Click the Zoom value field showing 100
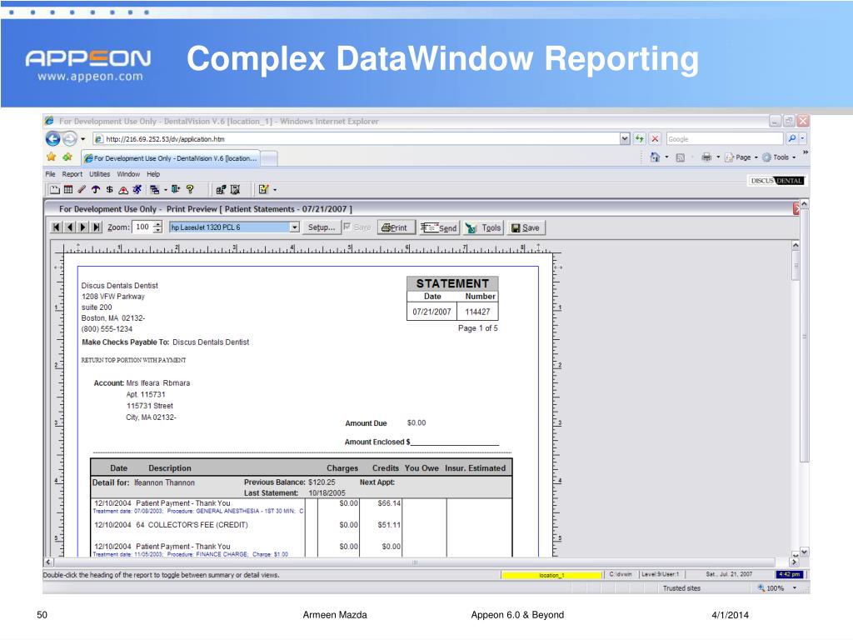Image resolution: width=853 pixels, height=640 pixels. (143, 227)
